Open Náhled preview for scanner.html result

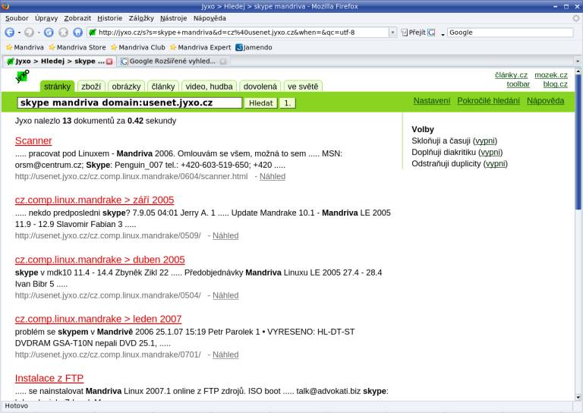(273, 177)
